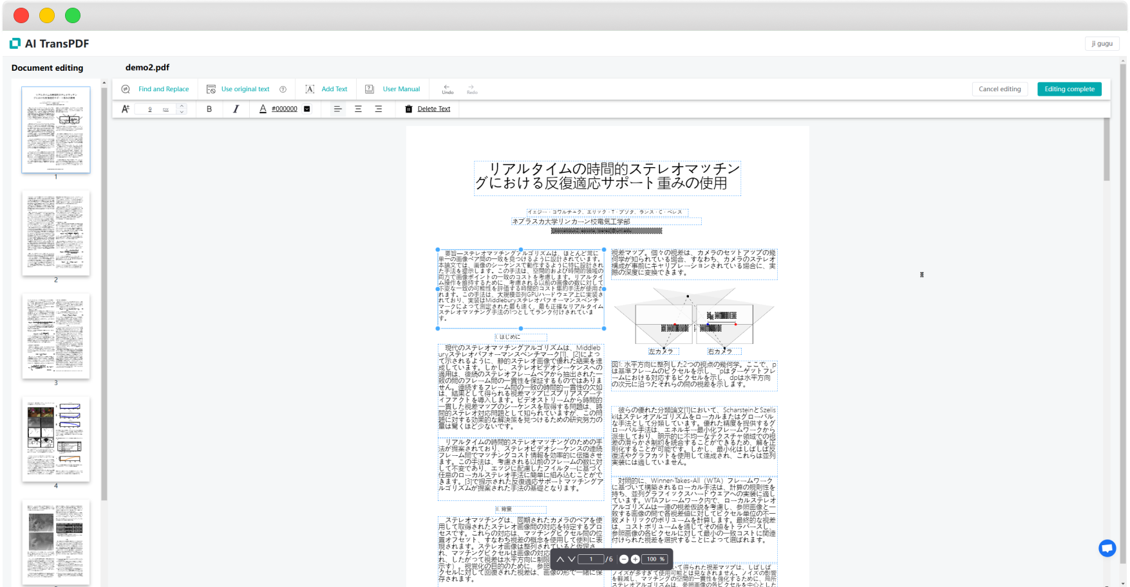Choose the Add Text tool
The width and height of the screenshot is (1130, 587).
[334, 89]
